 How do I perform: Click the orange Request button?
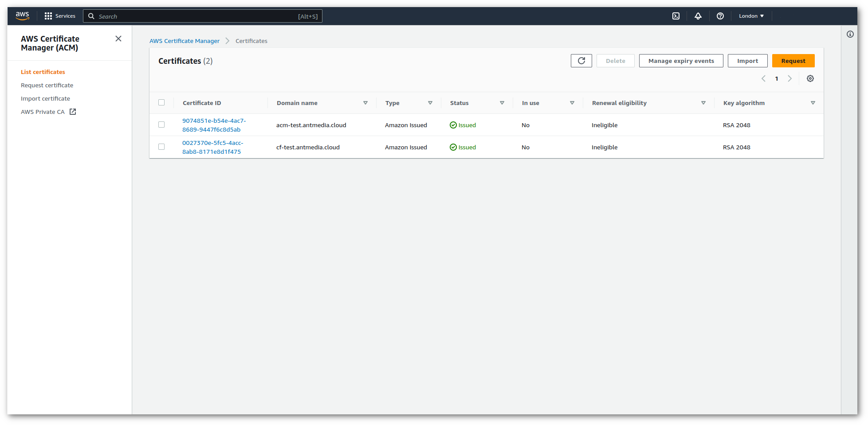pyautogui.click(x=793, y=61)
